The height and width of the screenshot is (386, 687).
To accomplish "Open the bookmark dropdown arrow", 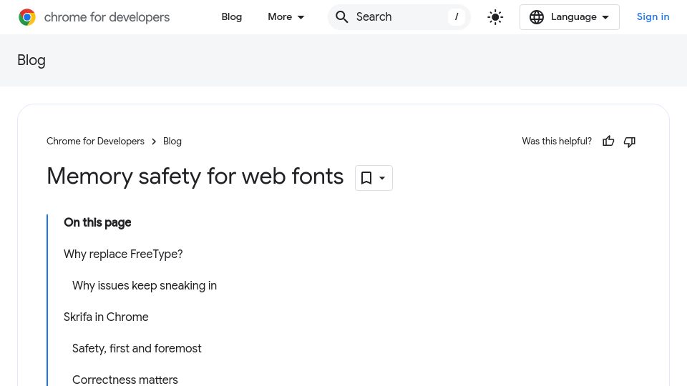I will 382,178.
